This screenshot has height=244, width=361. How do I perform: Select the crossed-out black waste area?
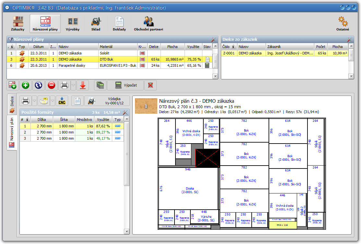point(208,158)
